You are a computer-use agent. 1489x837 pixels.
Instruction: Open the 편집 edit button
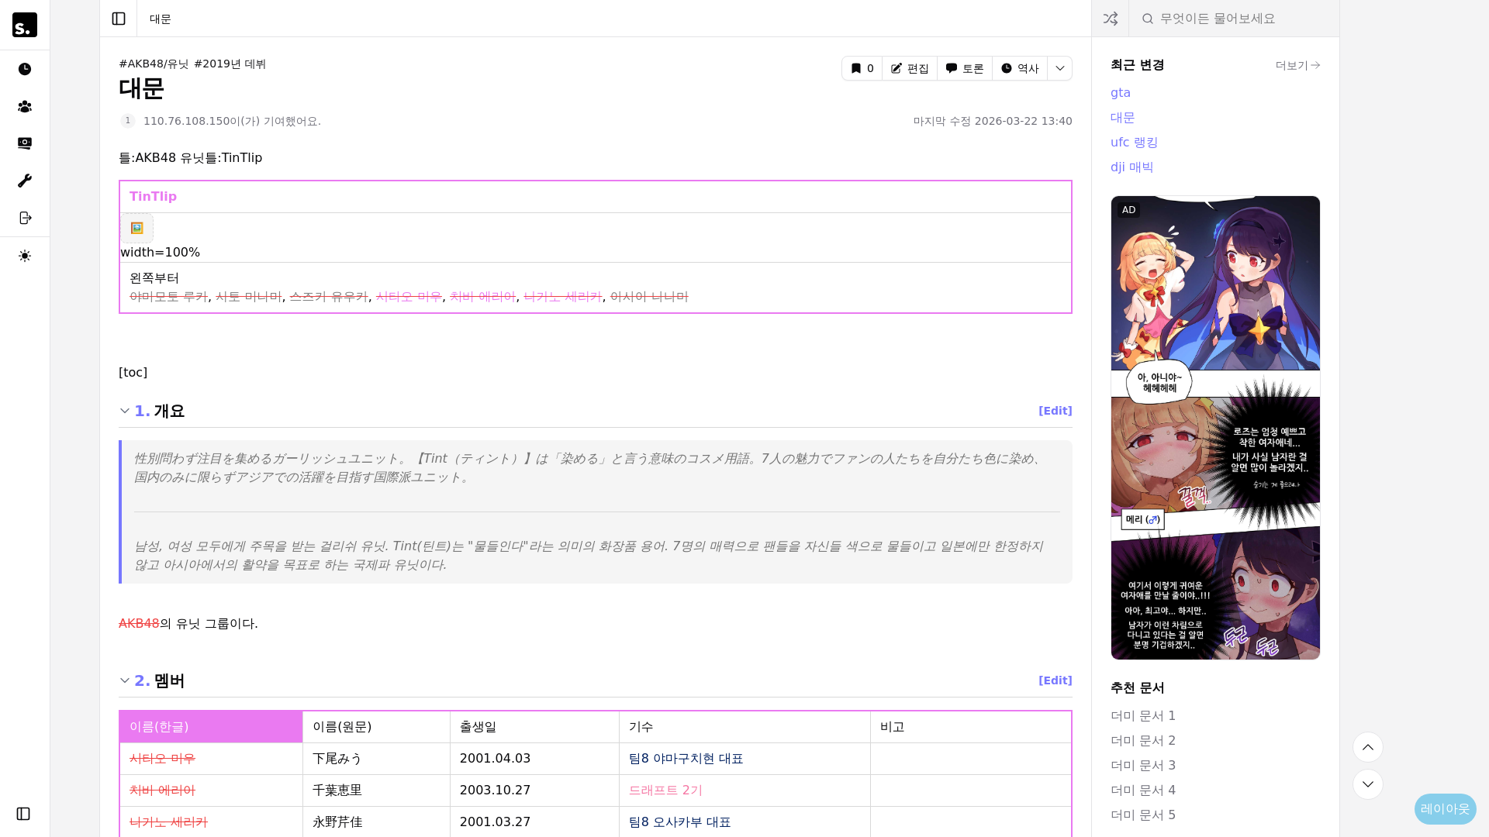point(910,68)
